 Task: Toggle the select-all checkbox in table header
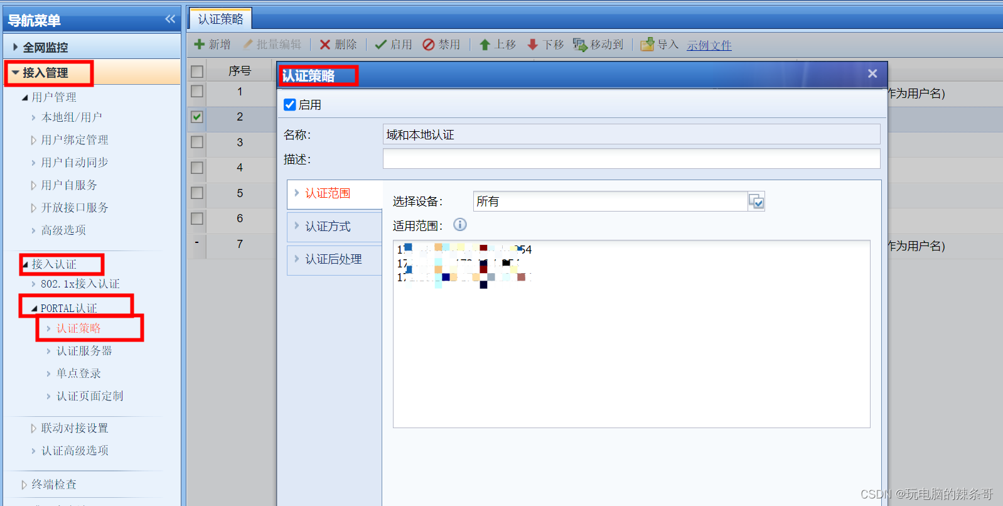tap(197, 72)
